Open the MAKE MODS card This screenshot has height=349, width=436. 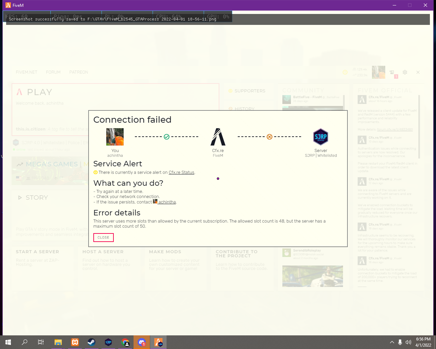pos(176,268)
